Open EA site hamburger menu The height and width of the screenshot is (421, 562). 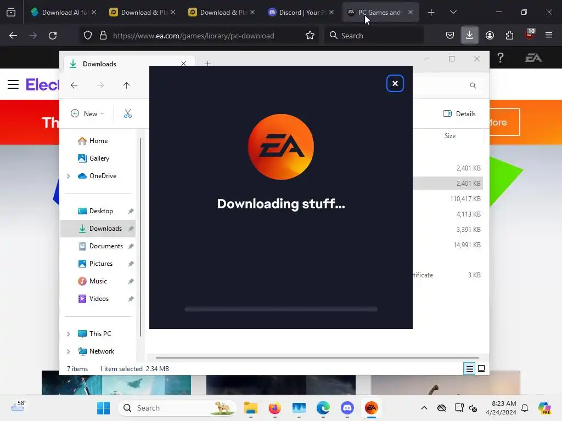coord(13,84)
